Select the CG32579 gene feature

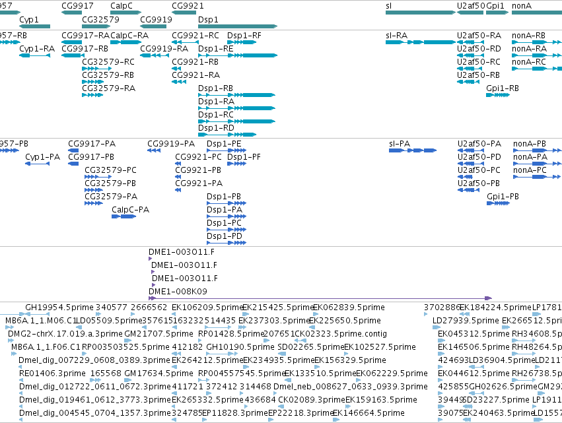[x=96, y=26]
